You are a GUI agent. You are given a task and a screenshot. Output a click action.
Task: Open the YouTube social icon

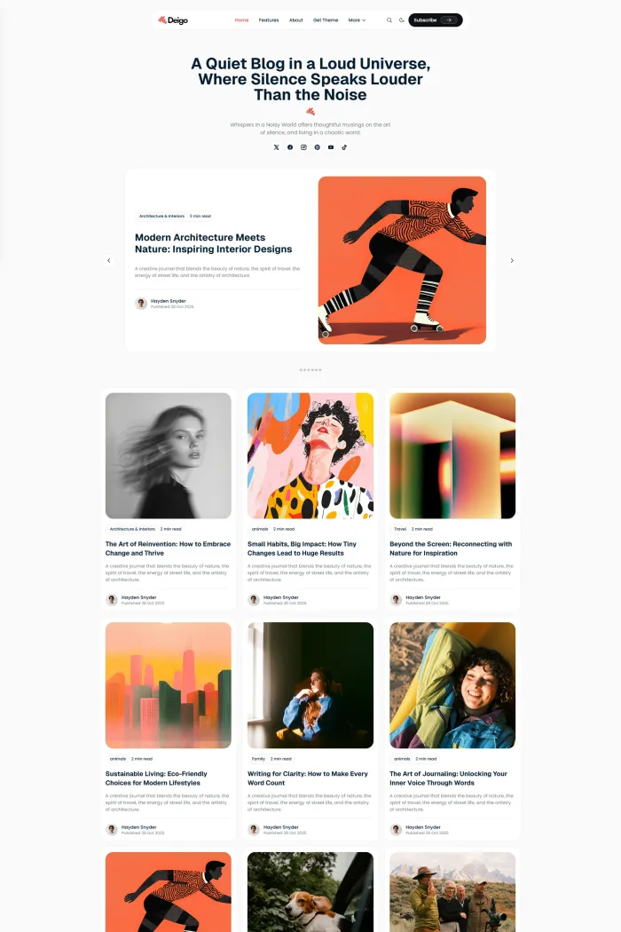click(x=331, y=147)
